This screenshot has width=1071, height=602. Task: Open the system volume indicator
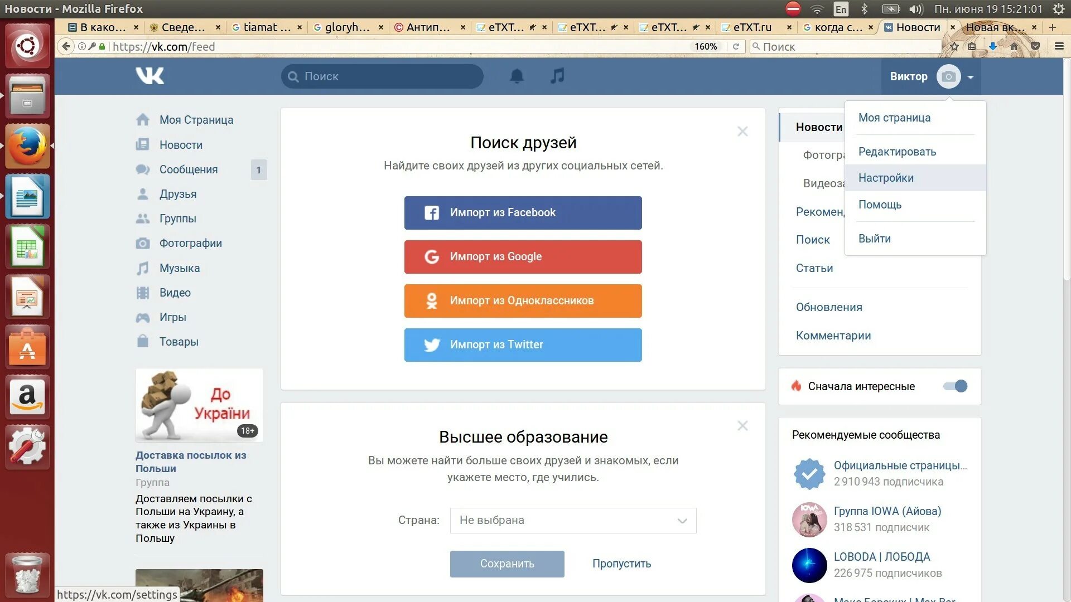coord(916,9)
